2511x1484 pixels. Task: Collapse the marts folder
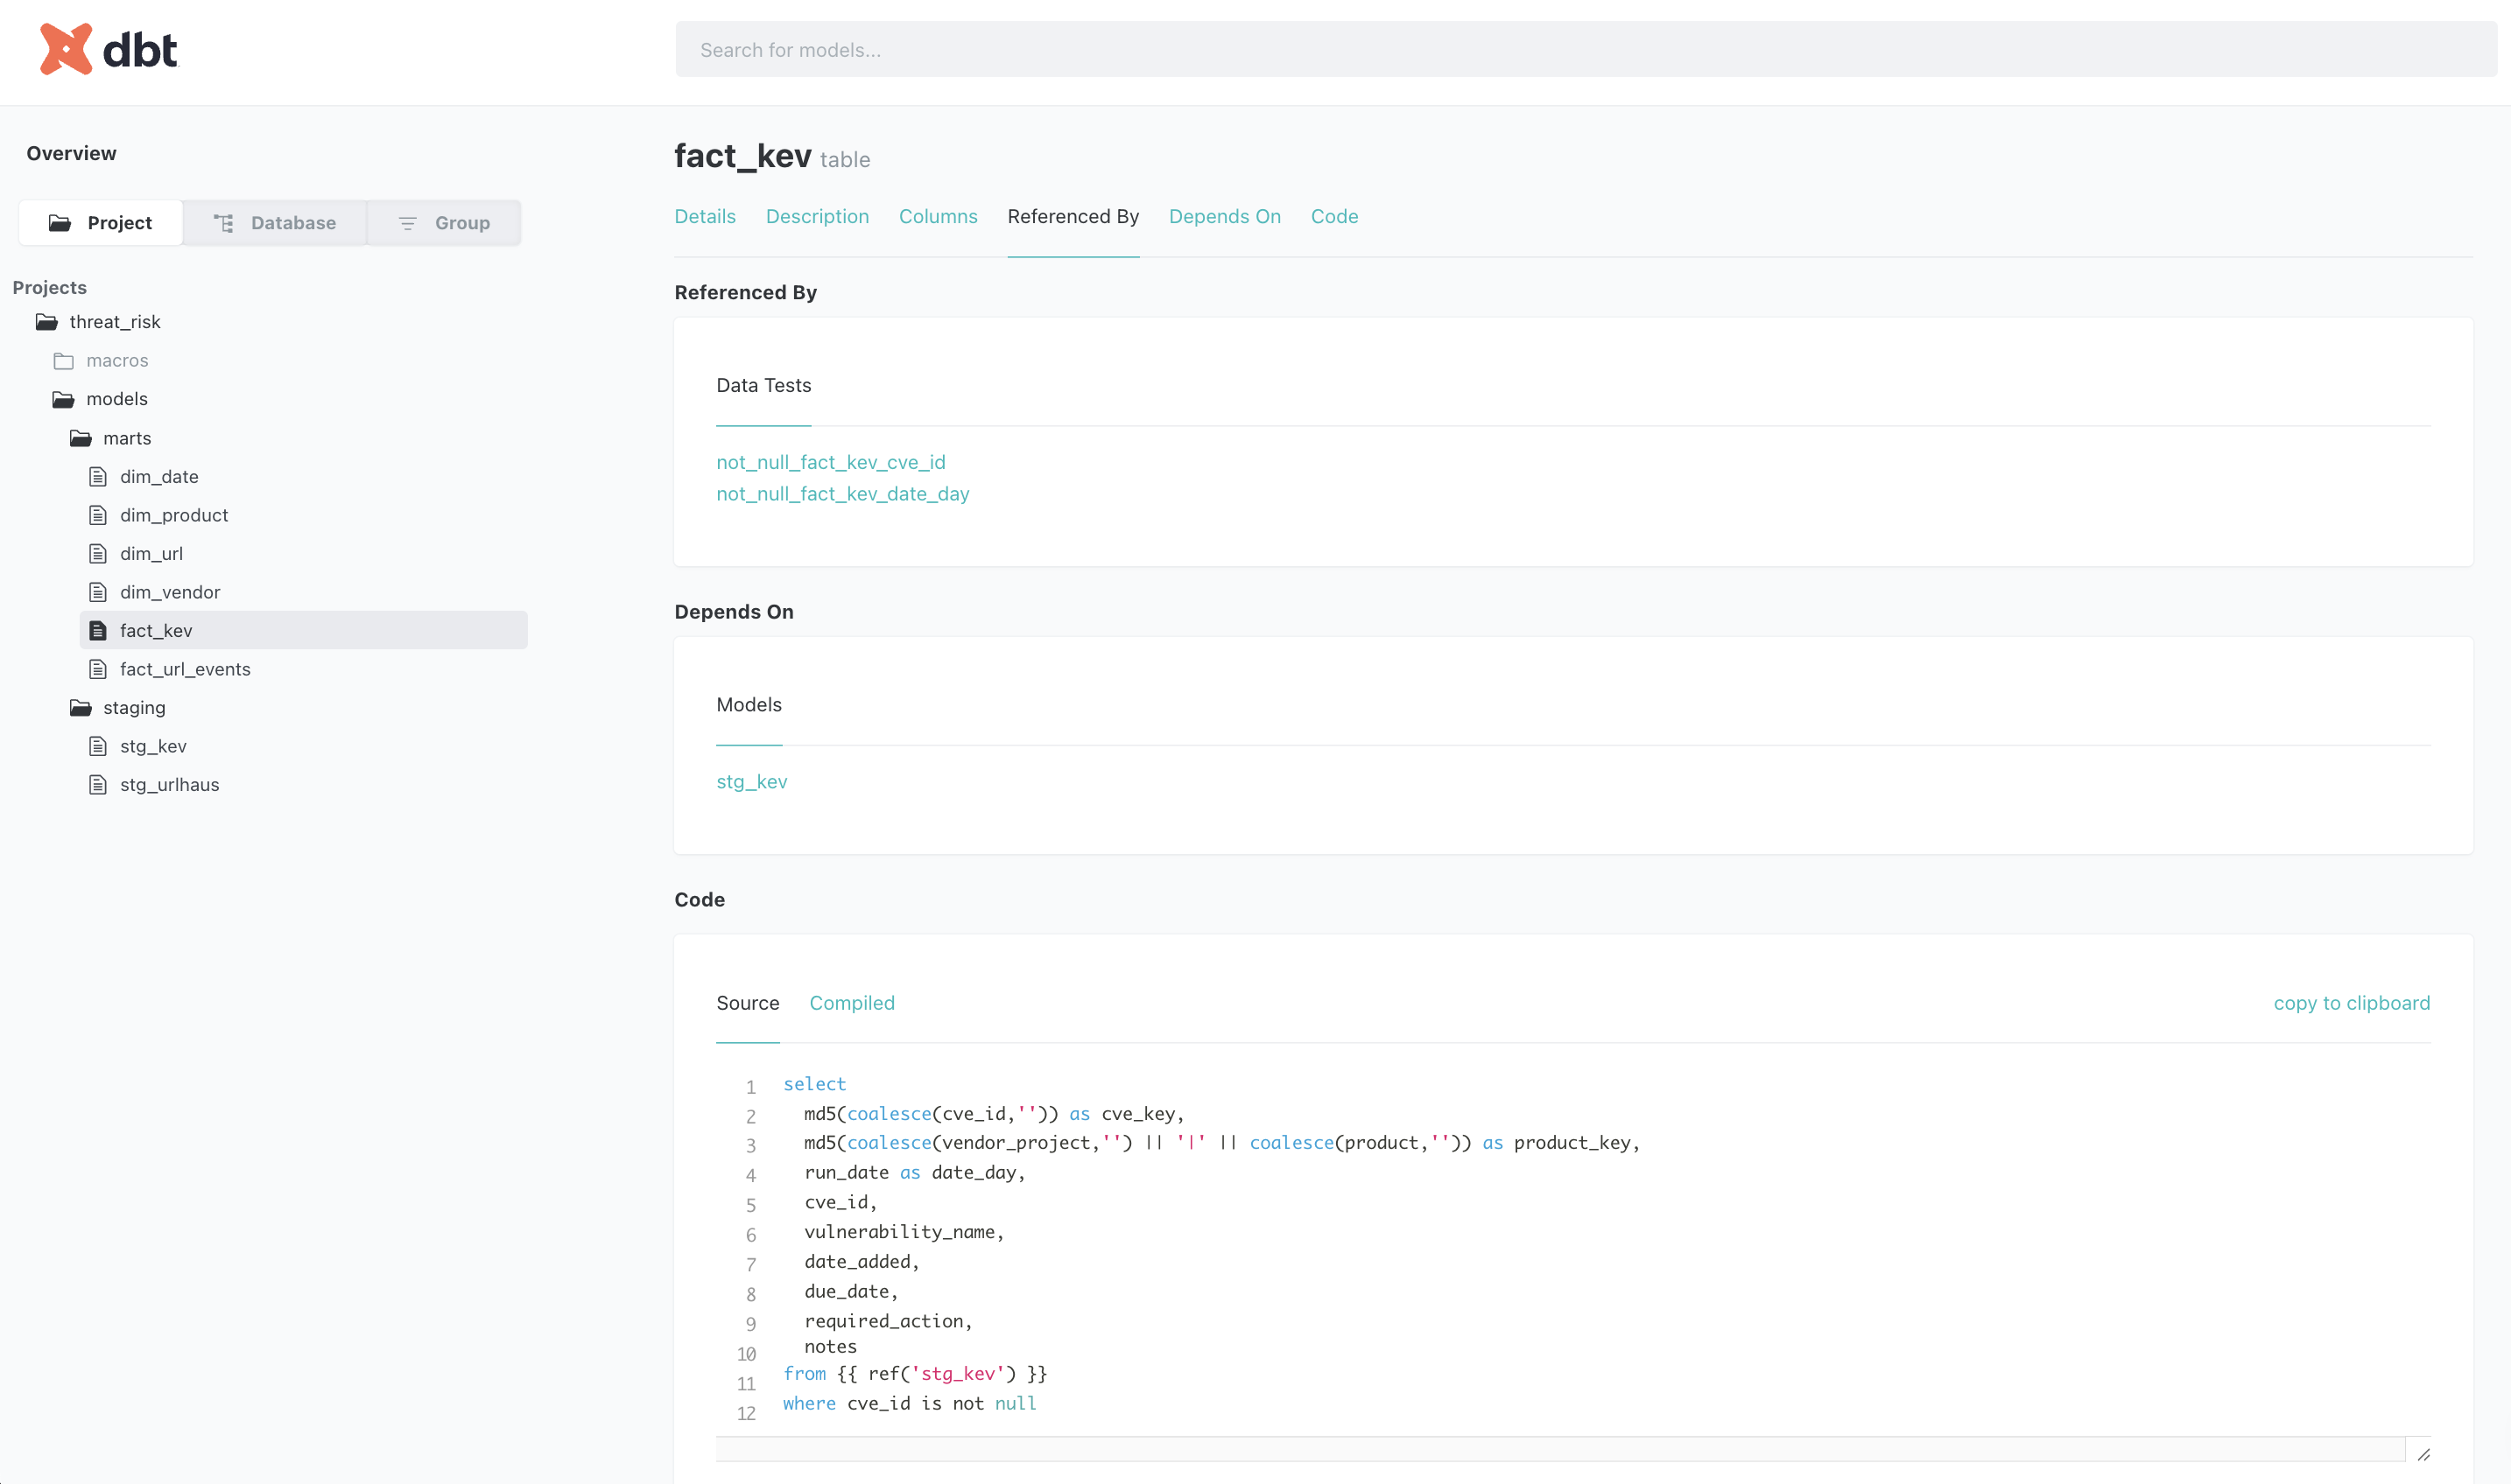click(x=127, y=438)
